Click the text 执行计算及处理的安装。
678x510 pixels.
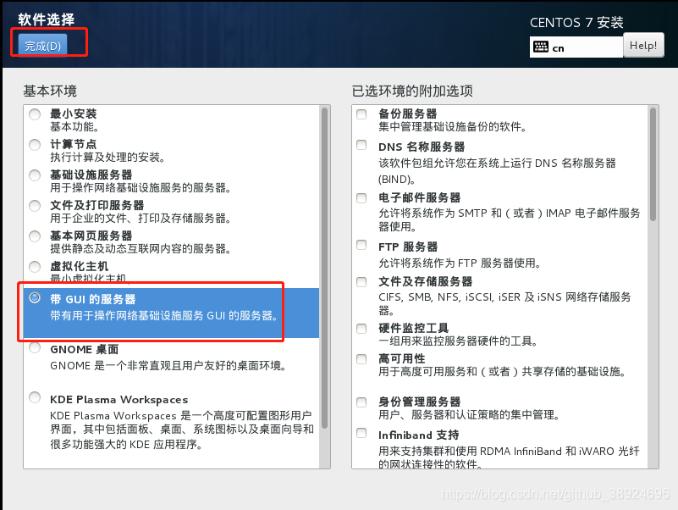[107, 158]
